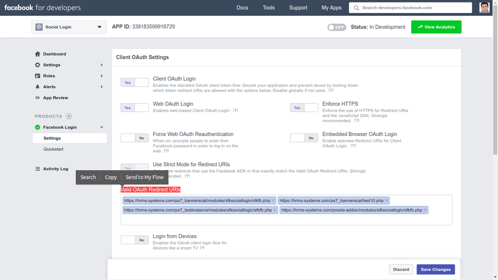Expand the Roles submenu arrow
This screenshot has height=280, width=498.
pos(102,76)
